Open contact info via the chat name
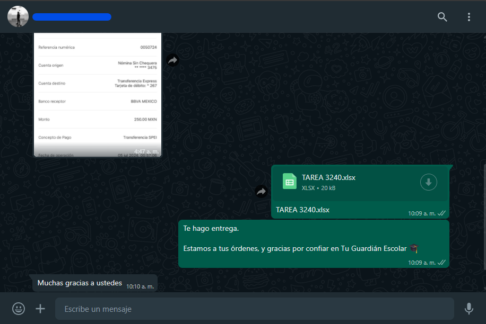This screenshot has height=324, width=486. click(x=72, y=17)
